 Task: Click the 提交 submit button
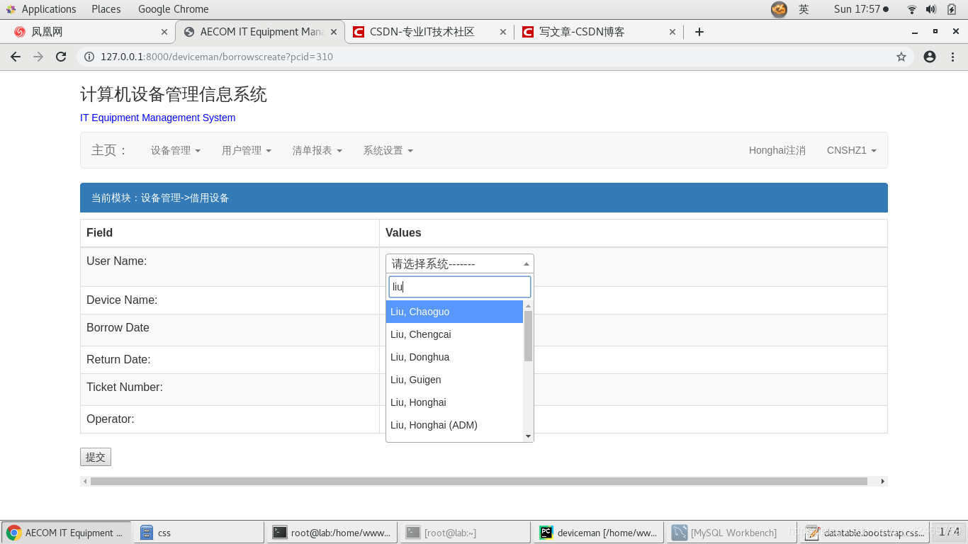[x=96, y=457]
